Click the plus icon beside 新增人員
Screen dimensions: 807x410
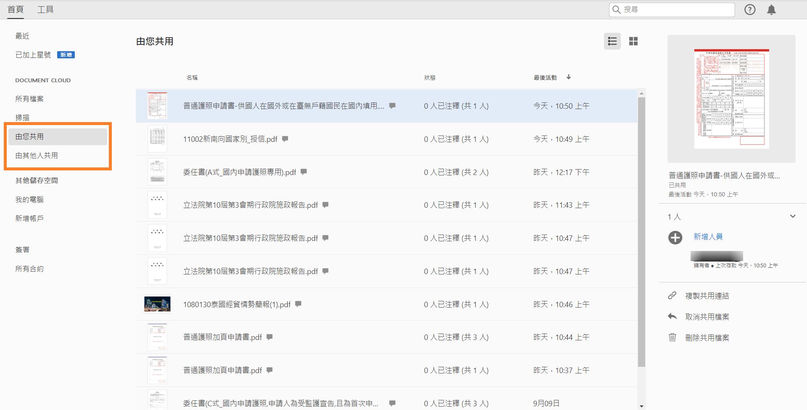675,238
